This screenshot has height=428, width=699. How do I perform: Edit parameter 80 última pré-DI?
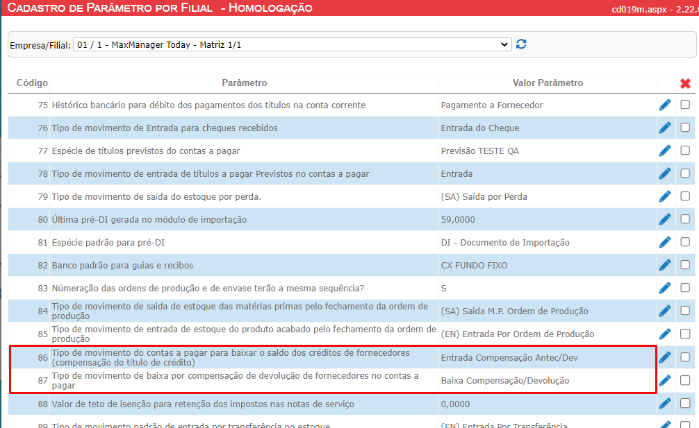(x=665, y=219)
